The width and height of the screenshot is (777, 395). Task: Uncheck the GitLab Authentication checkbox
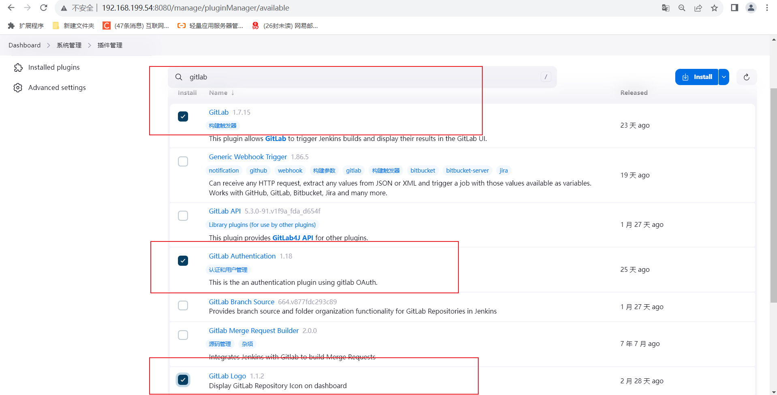pos(183,261)
